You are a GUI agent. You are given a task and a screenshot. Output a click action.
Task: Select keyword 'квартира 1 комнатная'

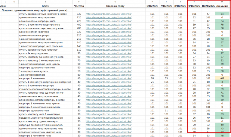point(32,78)
